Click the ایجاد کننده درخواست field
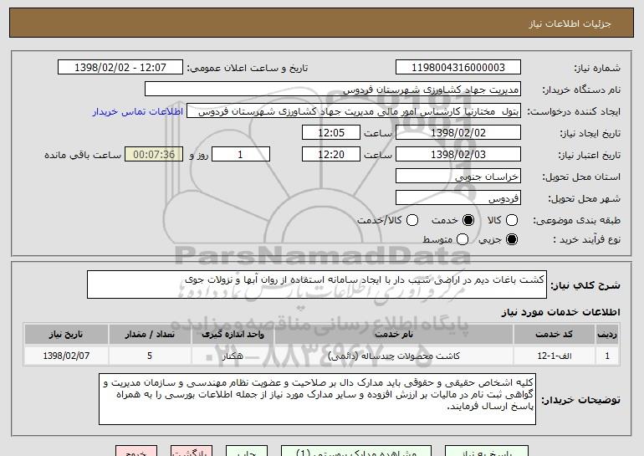Viewport: 644px width, 456px height. [354, 111]
